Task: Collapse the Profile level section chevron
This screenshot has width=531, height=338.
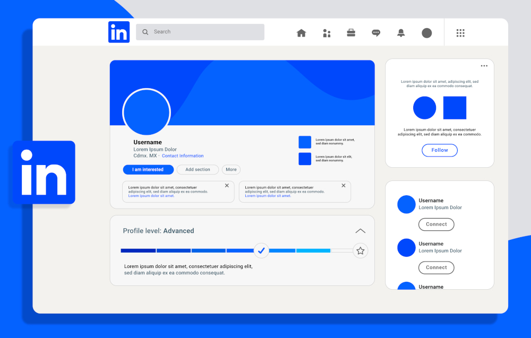Action: (x=361, y=231)
